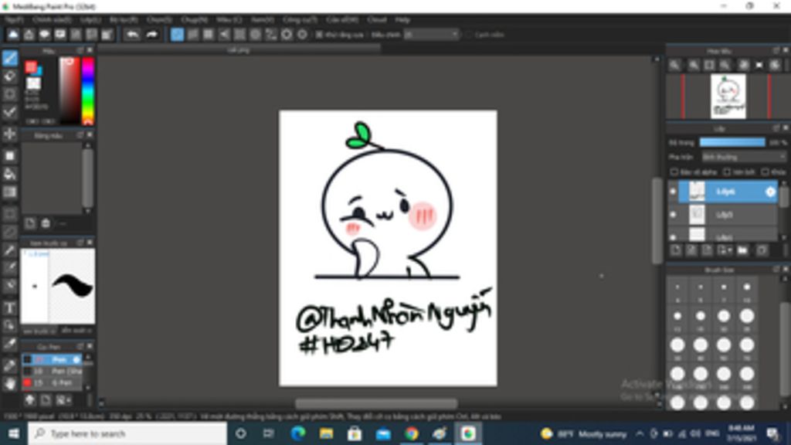Image resolution: width=791 pixels, height=445 pixels.
Task: Open Google Chrome from the taskbar
Action: tap(412, 433)
